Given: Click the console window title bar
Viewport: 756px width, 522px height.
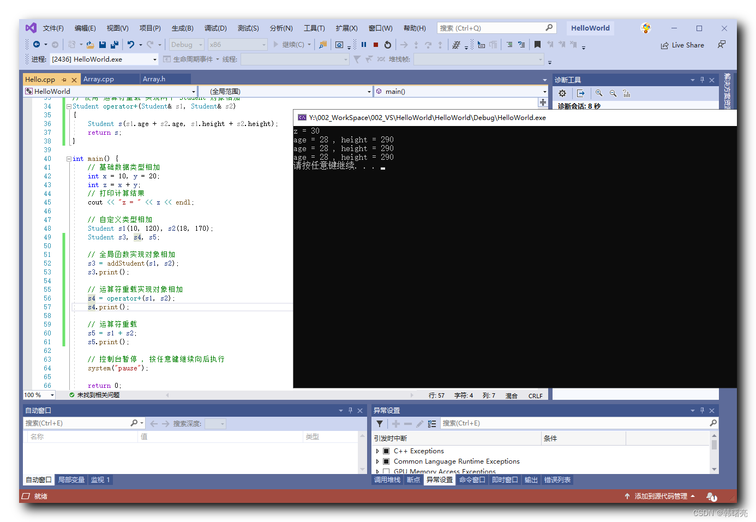Looking at the screenshot, I should [x=515, y=117].
